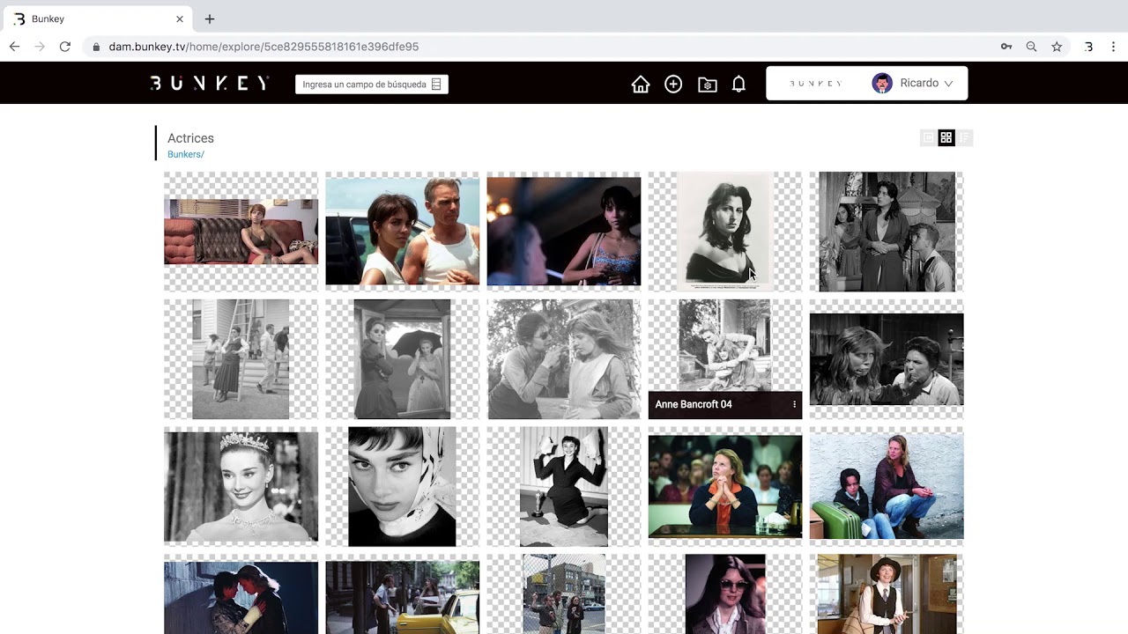
Task: Open black-and-white portrait under the mouse cursor
Action: click(x=725, y=232)
